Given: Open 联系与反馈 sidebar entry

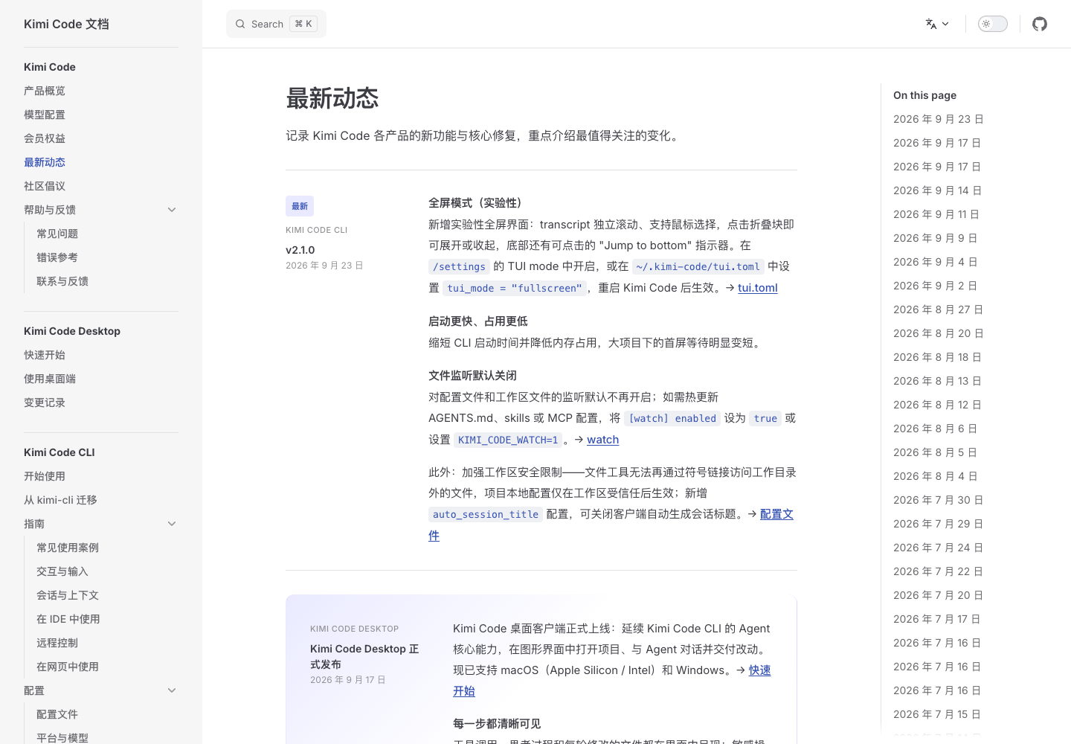Looking at the screenshot, I should coord(62,281).
